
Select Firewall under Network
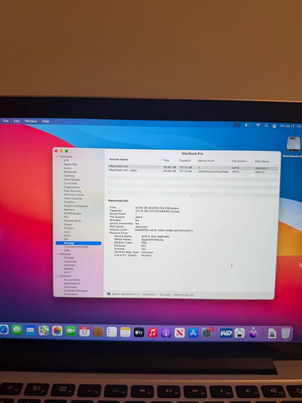coord(69,258)
